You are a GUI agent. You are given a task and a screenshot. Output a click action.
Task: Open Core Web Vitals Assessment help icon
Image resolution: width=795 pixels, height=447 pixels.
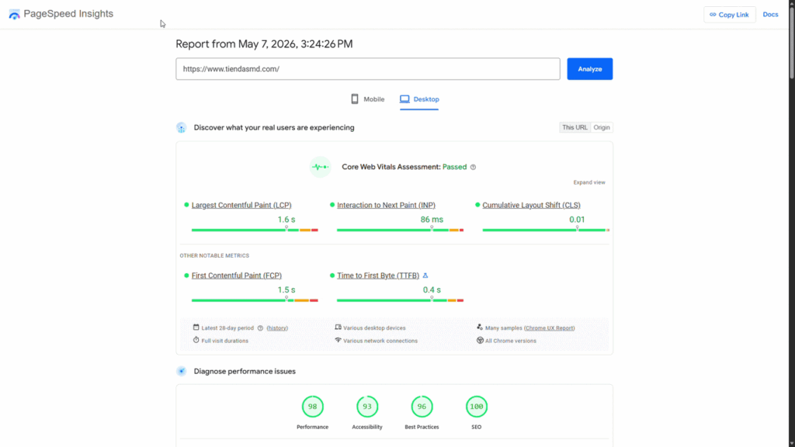[x=473, y=168]
